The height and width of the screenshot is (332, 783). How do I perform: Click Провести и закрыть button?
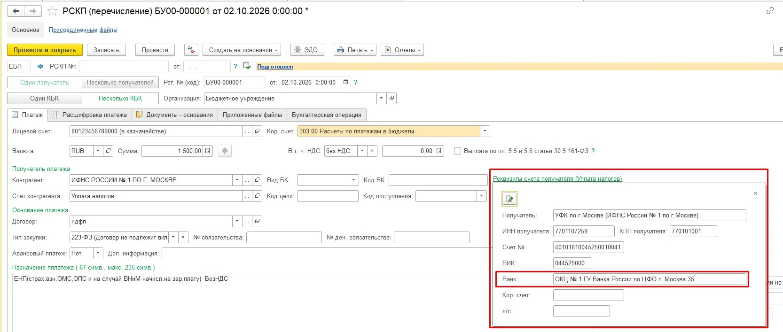45,50
